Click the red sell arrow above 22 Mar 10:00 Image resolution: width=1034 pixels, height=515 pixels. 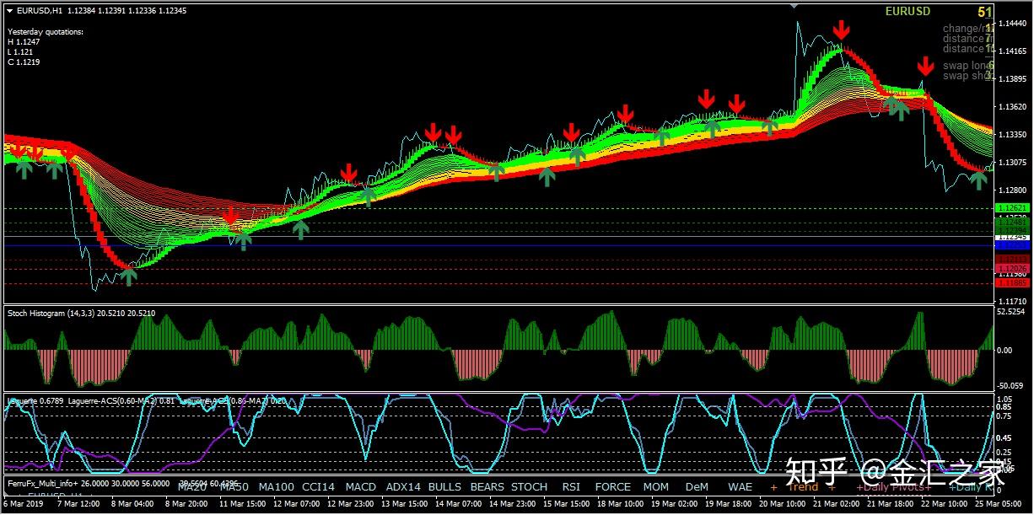click(925, 67)
